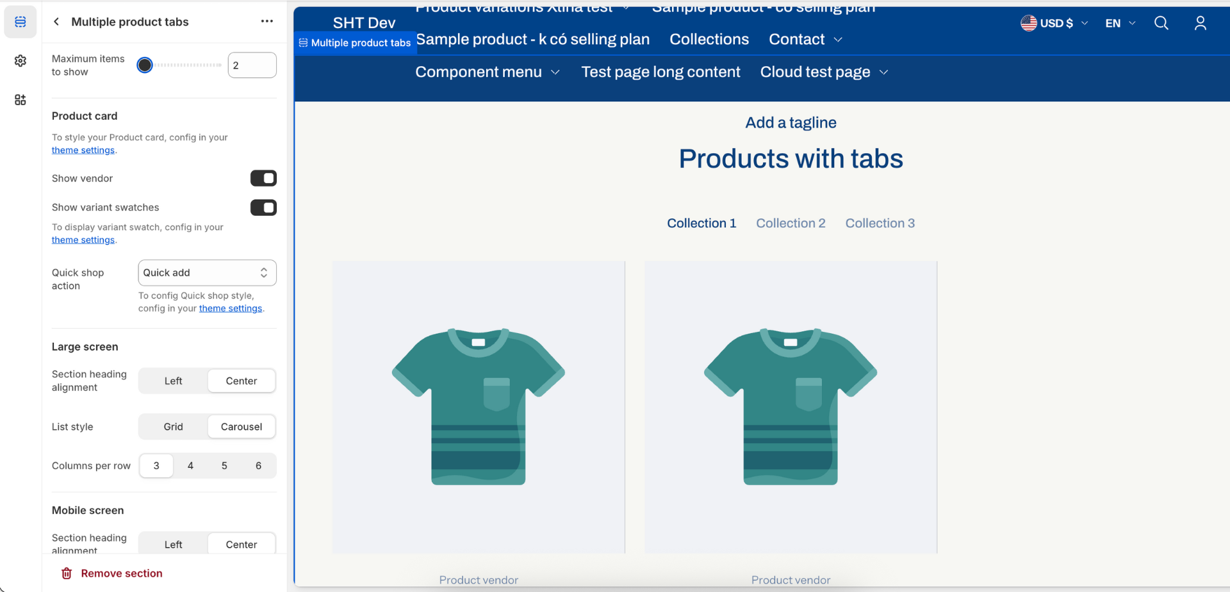Screen dimensions: 1230x592
Task: Toggle the Show vendor switch
Action: 263,178
